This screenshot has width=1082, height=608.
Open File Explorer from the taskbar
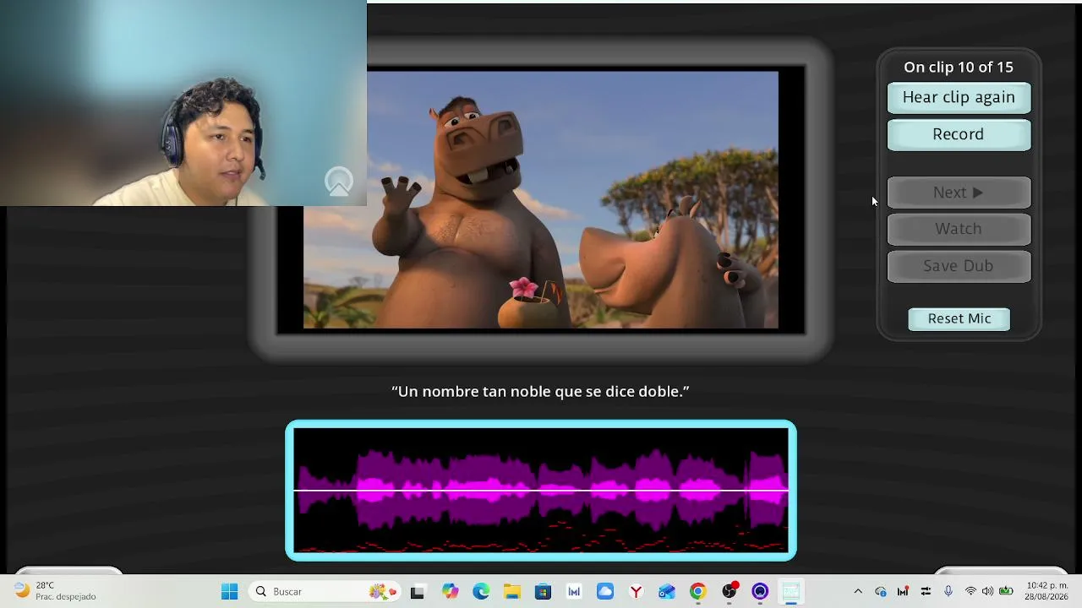512,592
